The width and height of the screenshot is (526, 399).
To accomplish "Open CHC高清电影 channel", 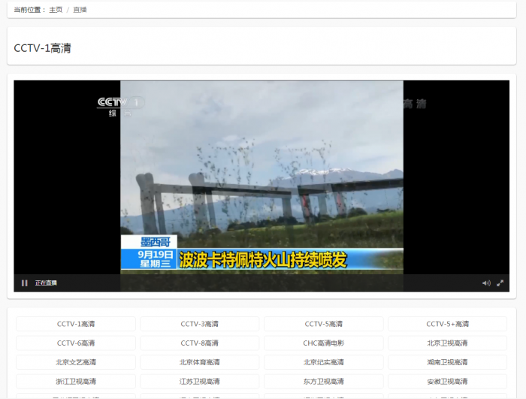I will tap(324, 343).
